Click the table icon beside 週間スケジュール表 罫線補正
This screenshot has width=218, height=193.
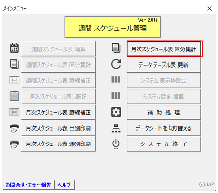[x=14, y=80]
